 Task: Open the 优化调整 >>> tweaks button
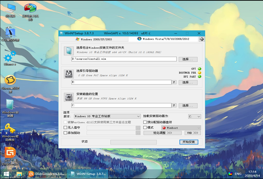(163, 133)
